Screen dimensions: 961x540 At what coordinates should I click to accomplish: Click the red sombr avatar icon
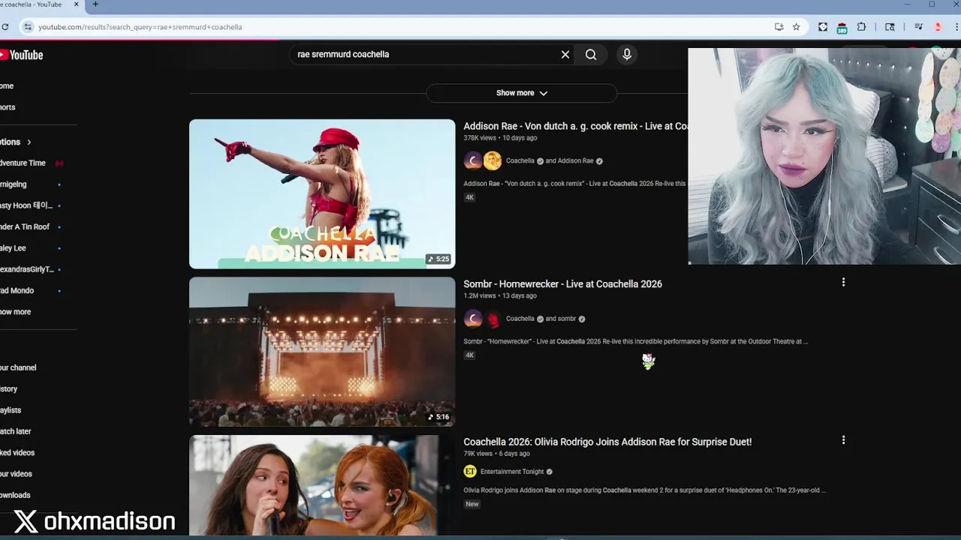(493, 319)
